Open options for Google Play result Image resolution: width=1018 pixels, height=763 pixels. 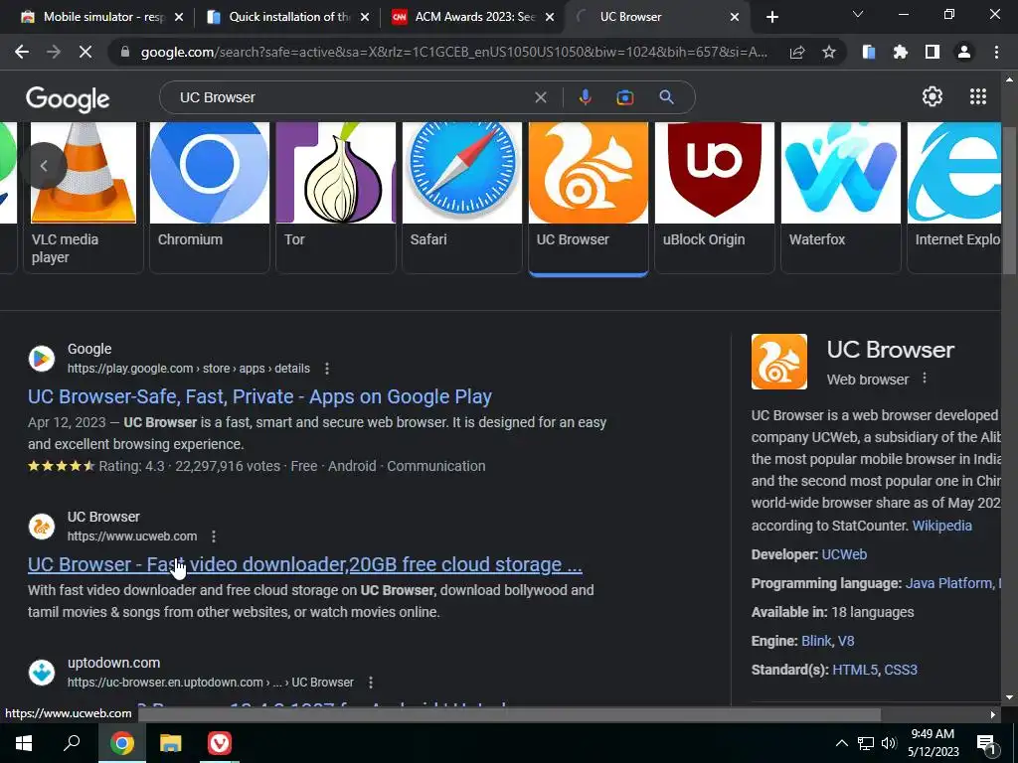coord(326,369)
